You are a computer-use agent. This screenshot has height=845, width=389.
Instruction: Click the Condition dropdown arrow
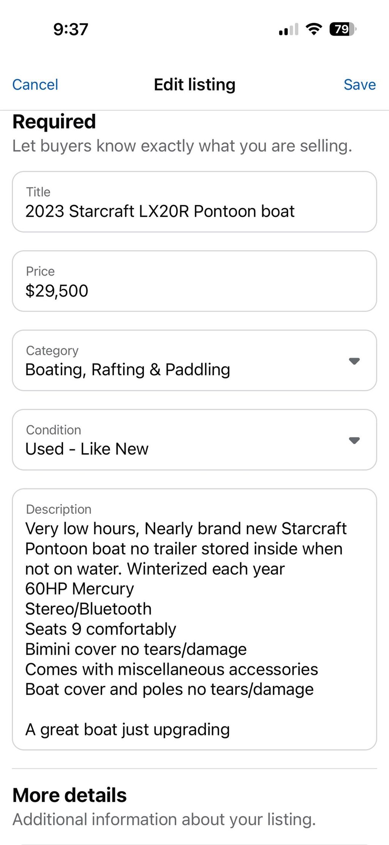354,440
